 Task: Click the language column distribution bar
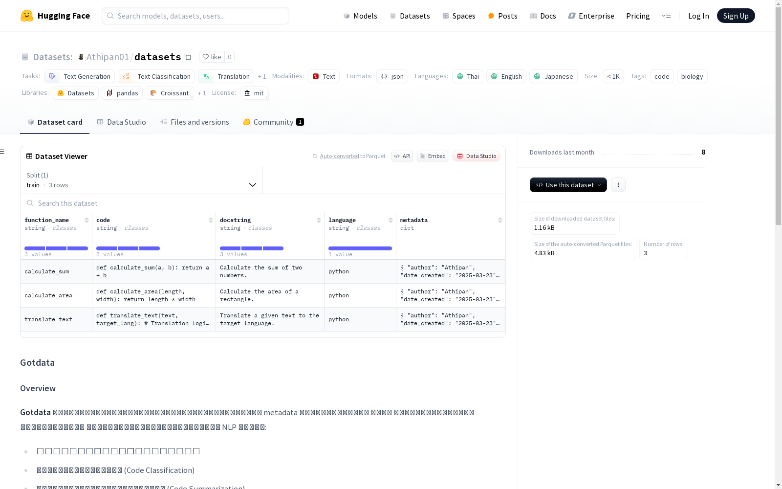360,248
